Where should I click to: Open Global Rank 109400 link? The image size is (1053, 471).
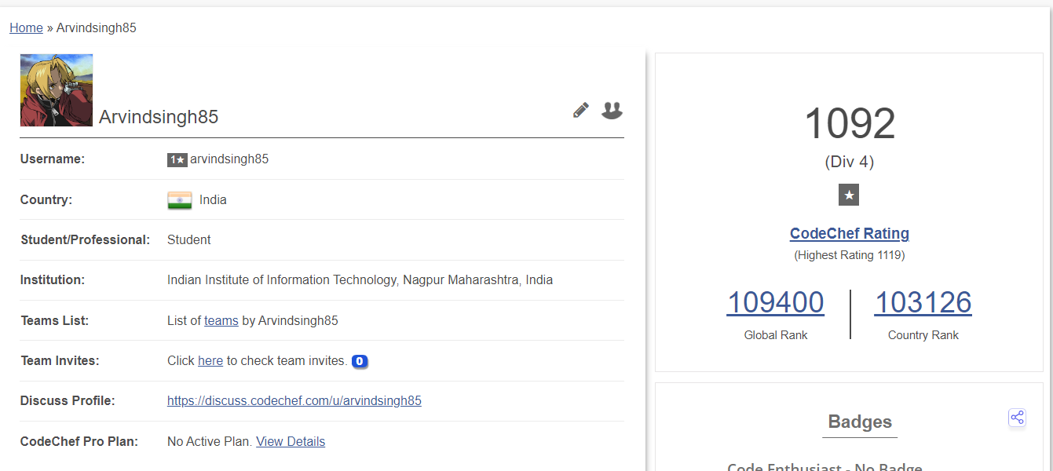[x=776, y=302]
